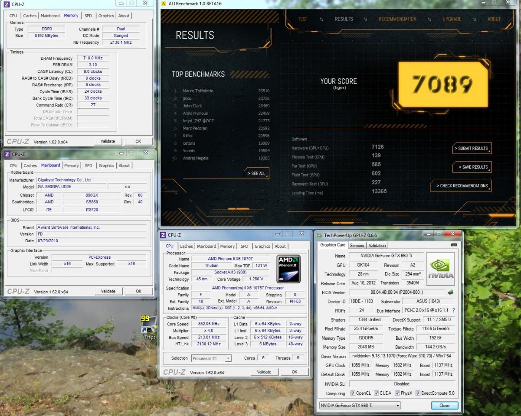Click the NVIDIA SLI Disabled field
Screen dimensions: 521x416
(402, 384)
